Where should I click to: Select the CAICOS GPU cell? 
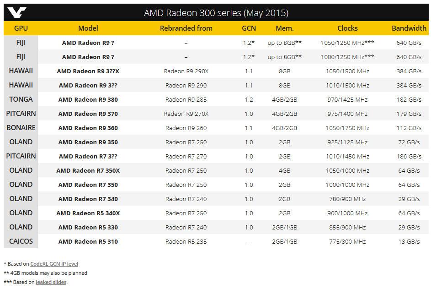click(x=21, y=241)
